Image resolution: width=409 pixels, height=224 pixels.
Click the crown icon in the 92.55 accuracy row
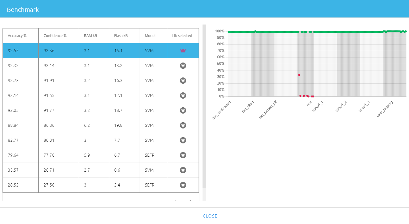(x=183, y=51)
